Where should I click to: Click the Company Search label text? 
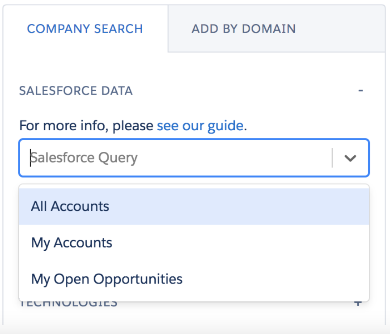click(85, 29)
